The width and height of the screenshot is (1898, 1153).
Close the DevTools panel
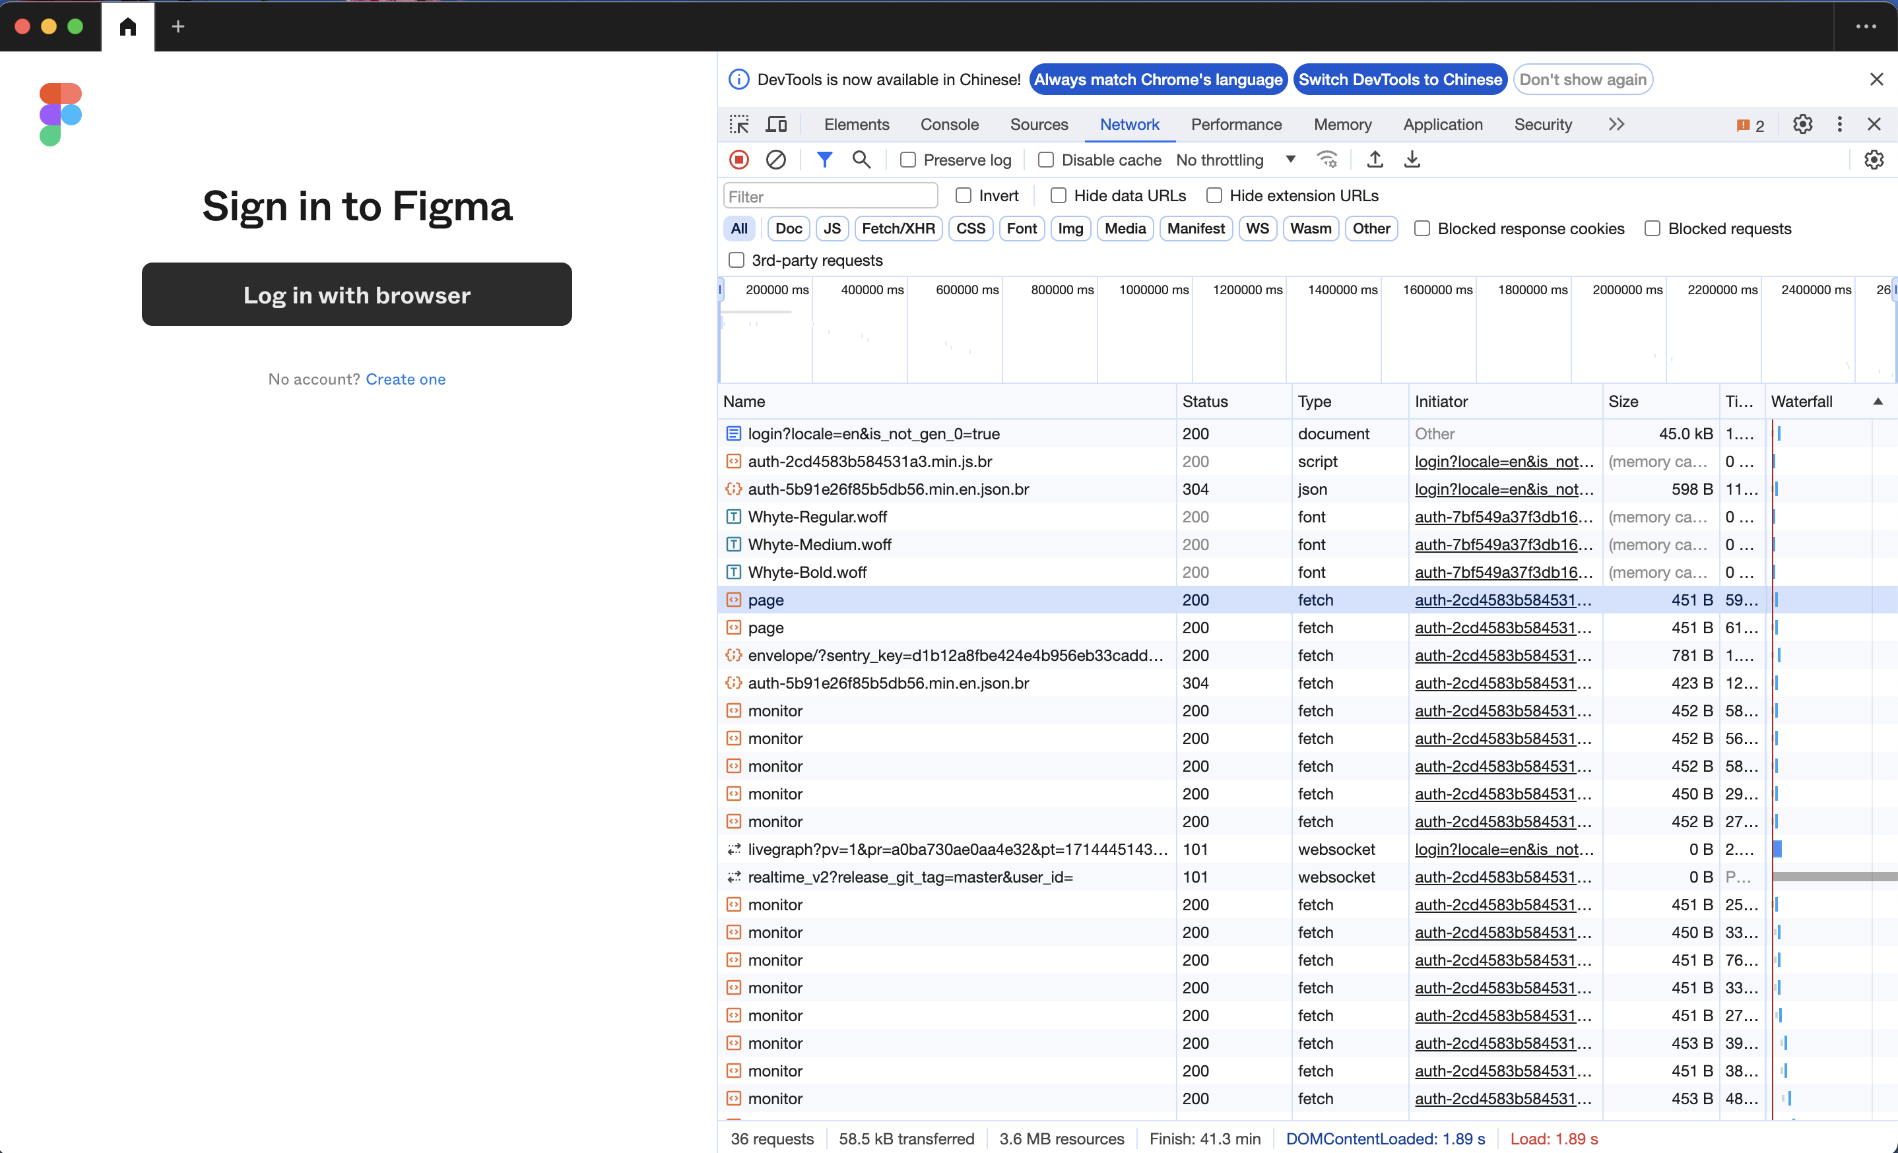[1874, 125]
